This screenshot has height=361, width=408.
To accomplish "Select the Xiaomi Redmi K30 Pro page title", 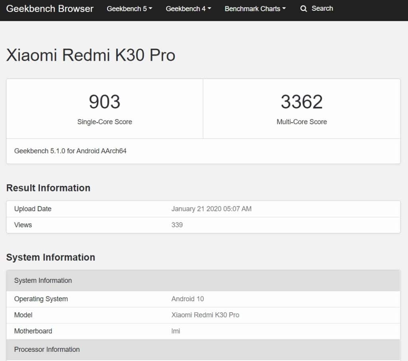I will pos(90,55).
